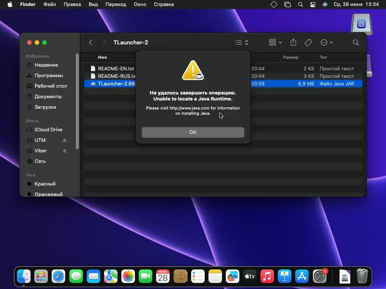
Task: Sort by the Имя column header
Action: point(103,57)
